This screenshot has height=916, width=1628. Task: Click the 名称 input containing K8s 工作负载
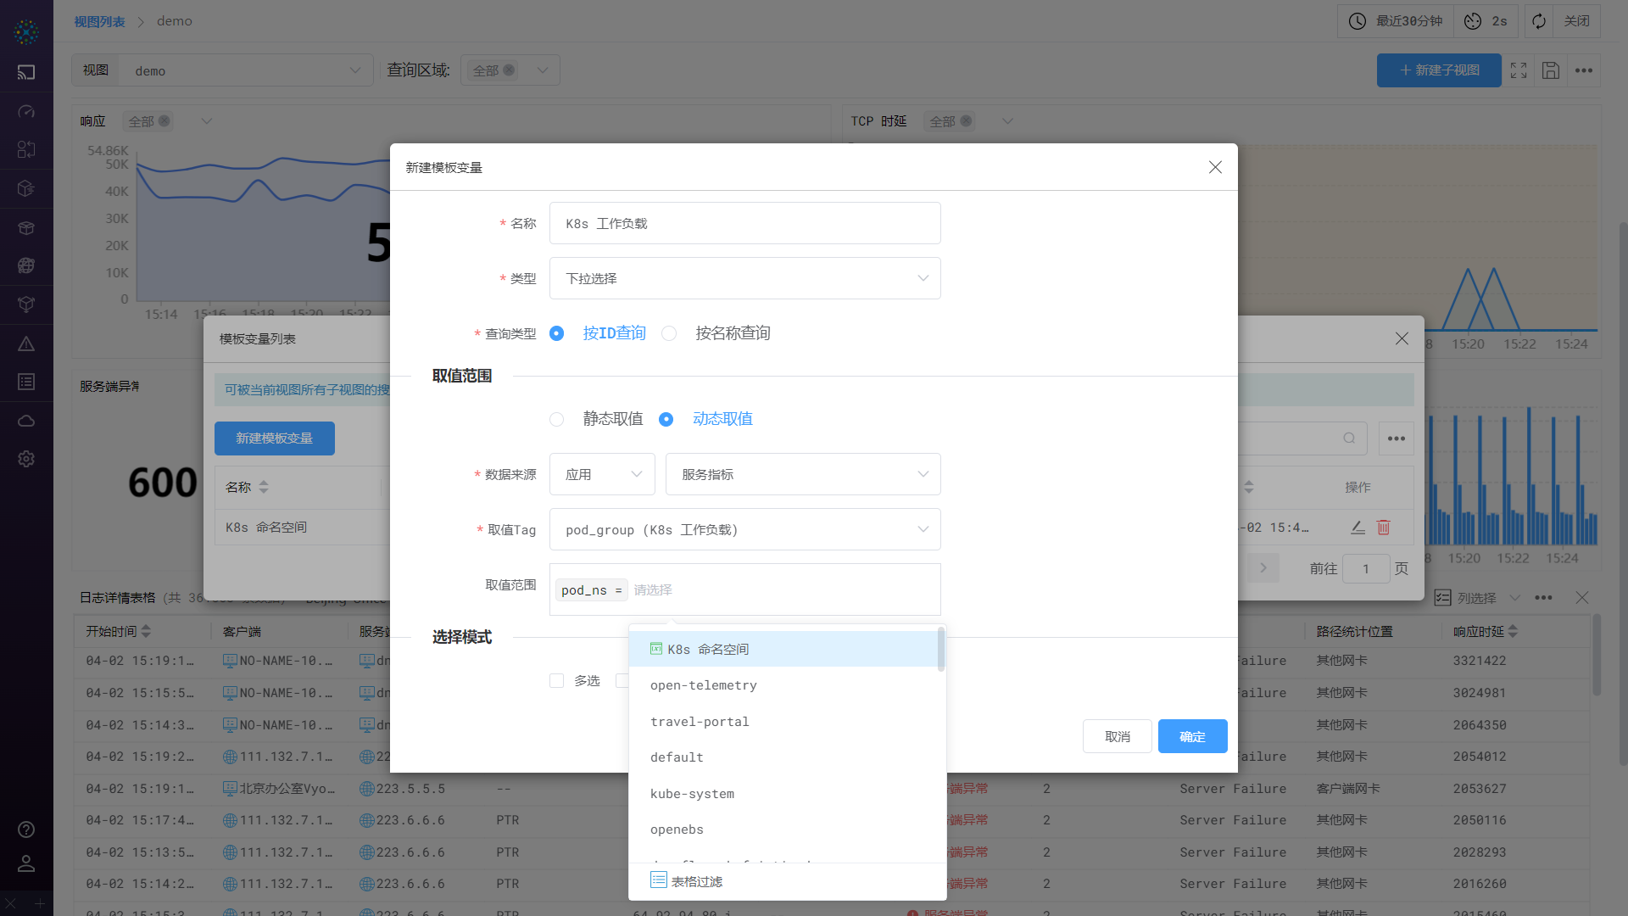(x=744, y=223)
